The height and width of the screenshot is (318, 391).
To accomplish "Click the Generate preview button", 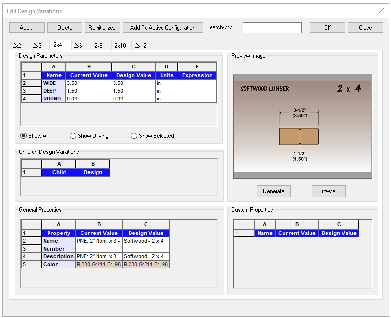I will [274, 191].
